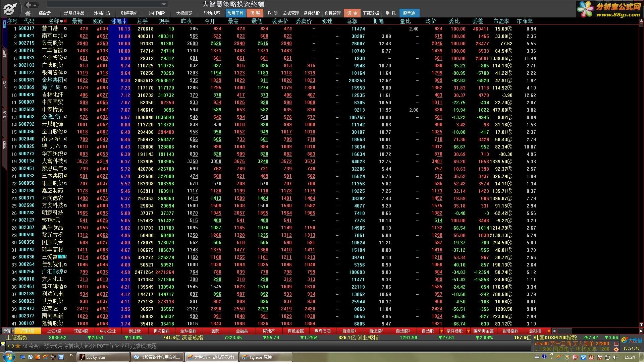Open the 综合盘 menu

[x=45, y=13]
